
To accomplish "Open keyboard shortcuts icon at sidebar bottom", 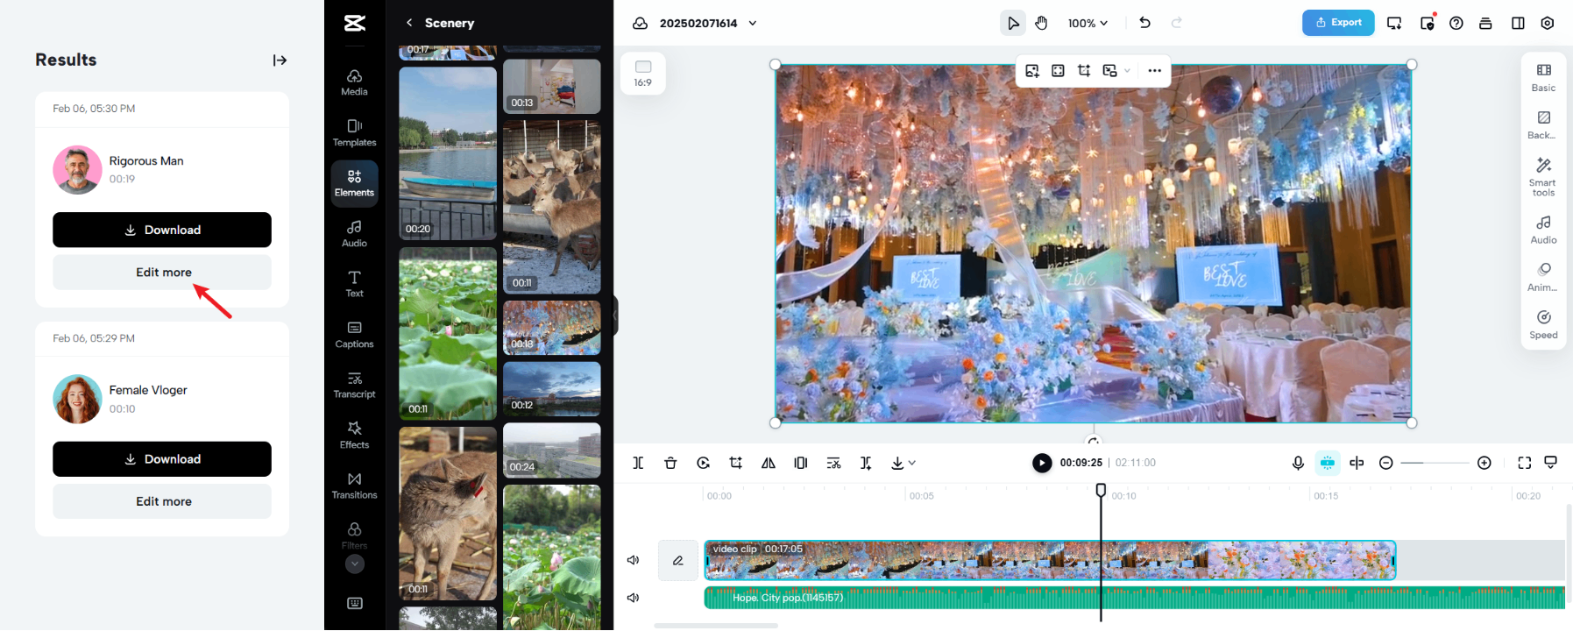I will tap(354, 603).
